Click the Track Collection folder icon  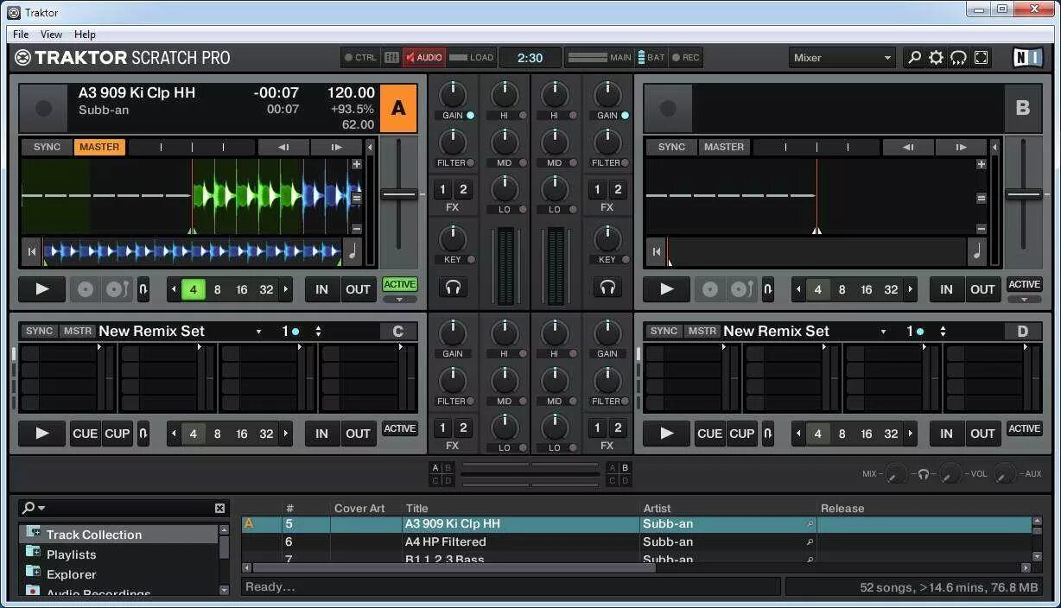click(x=33, y=531)
